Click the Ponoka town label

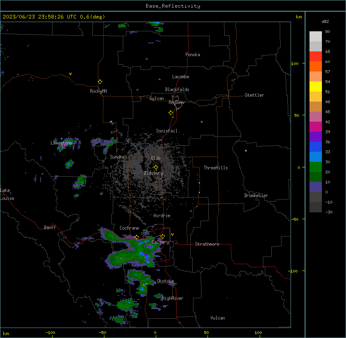click(193, 55)
